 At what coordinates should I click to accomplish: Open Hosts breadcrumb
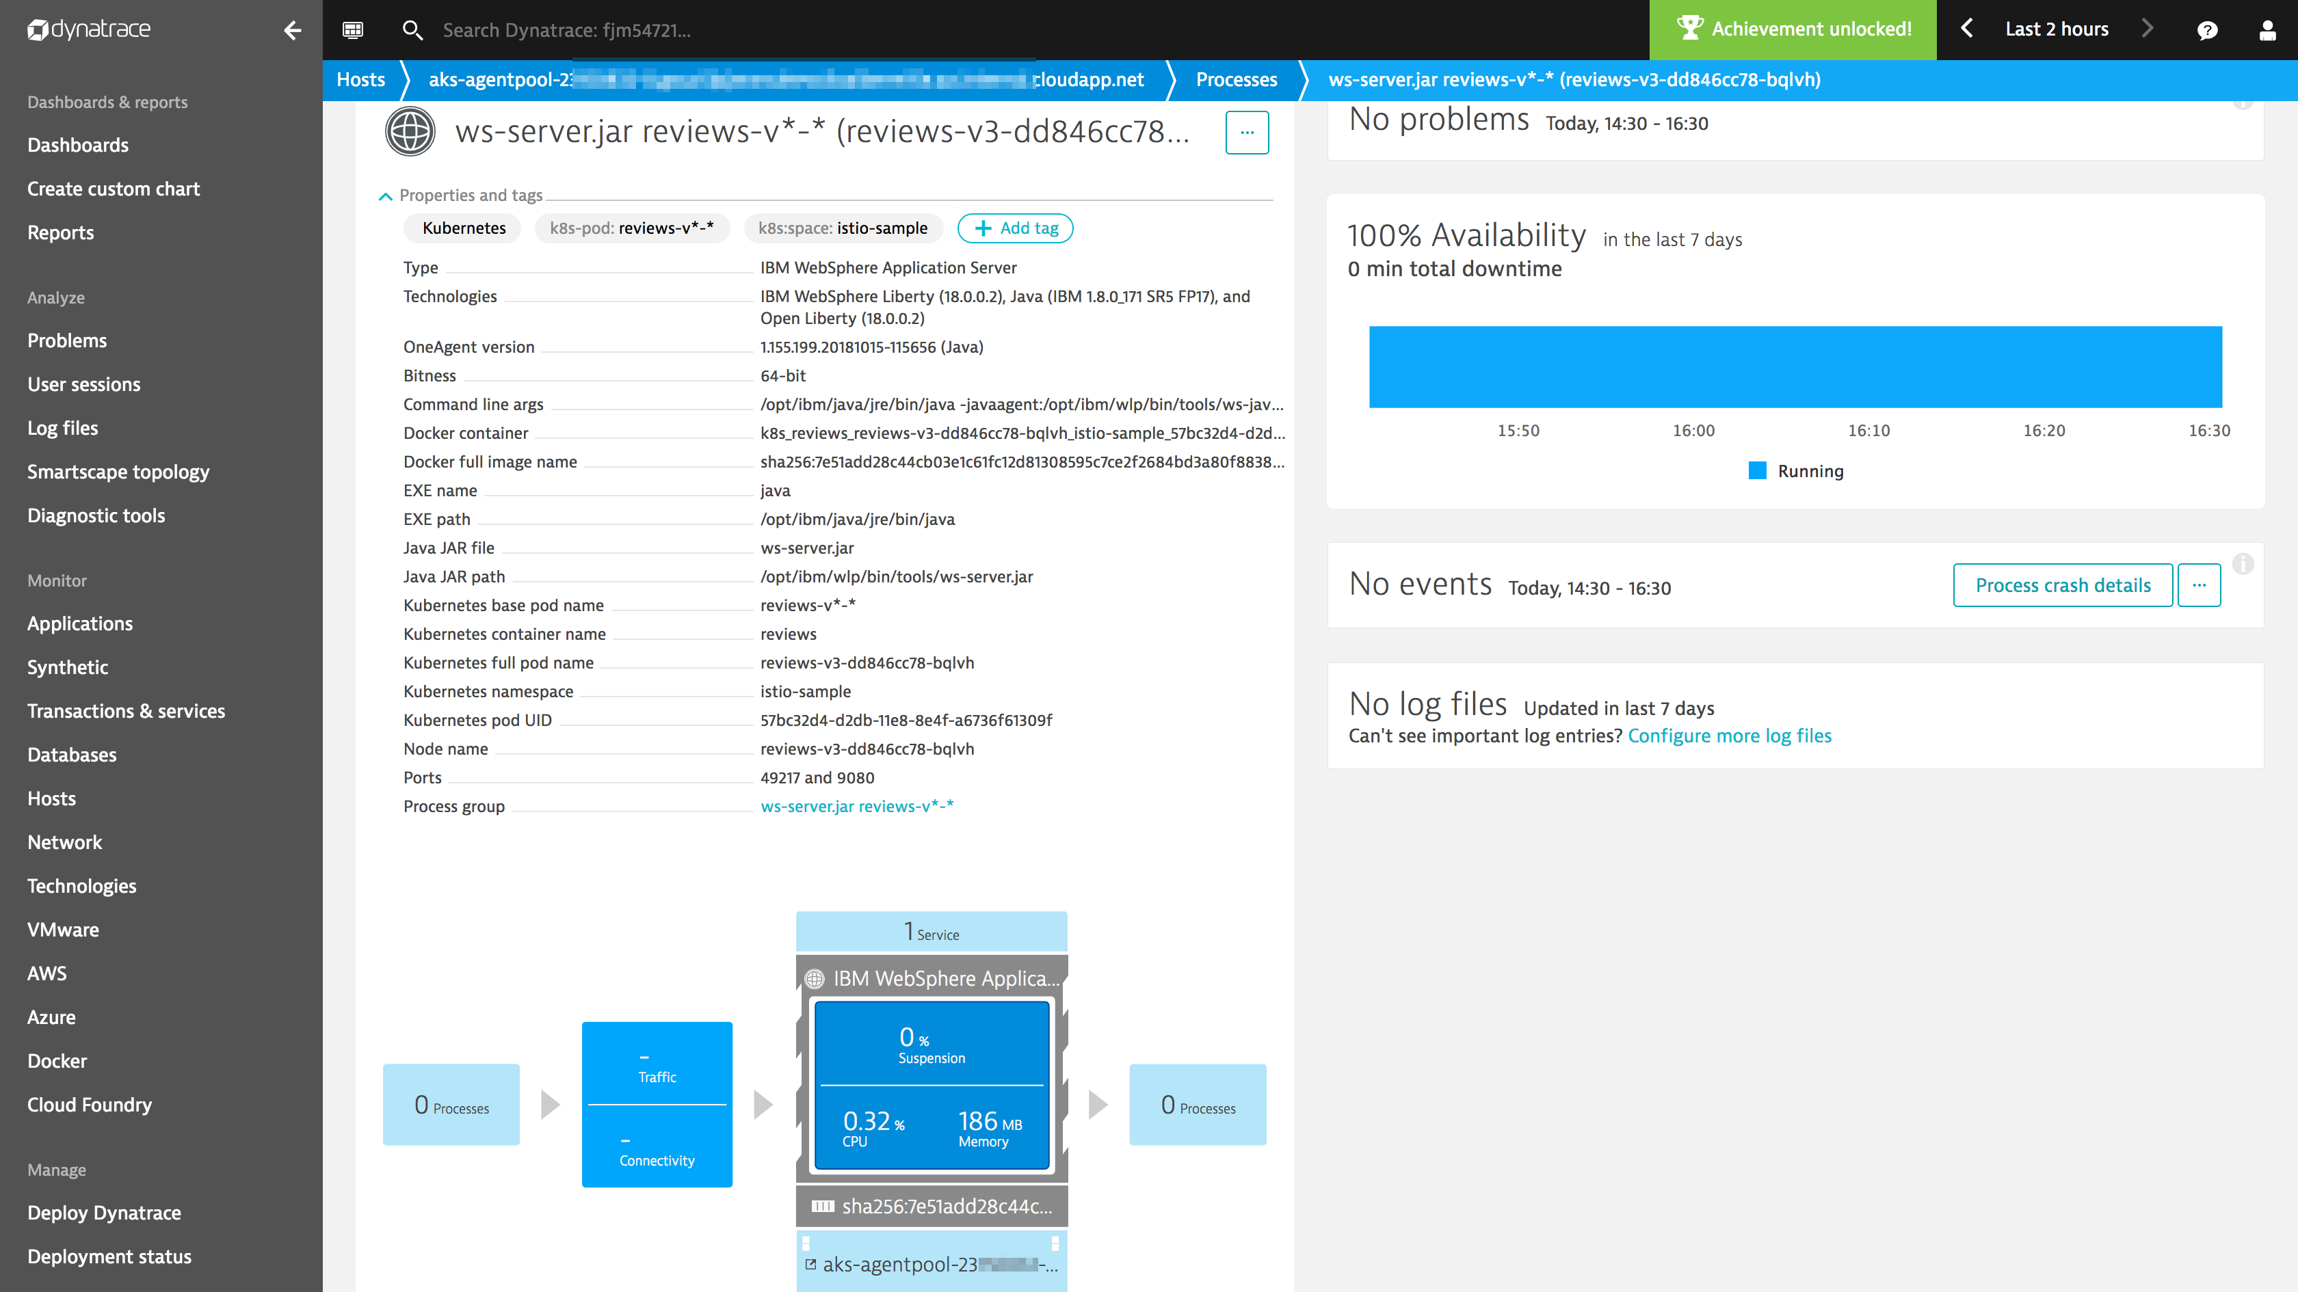coord(360,79)
